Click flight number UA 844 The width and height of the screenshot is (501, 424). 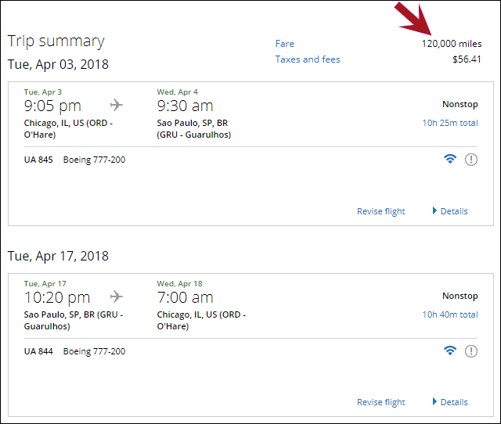click(38, 351)
